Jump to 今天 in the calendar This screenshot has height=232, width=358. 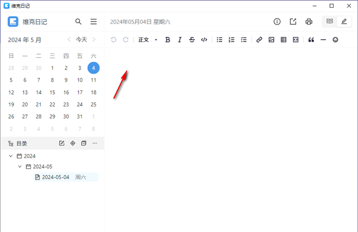coord(81,40)
